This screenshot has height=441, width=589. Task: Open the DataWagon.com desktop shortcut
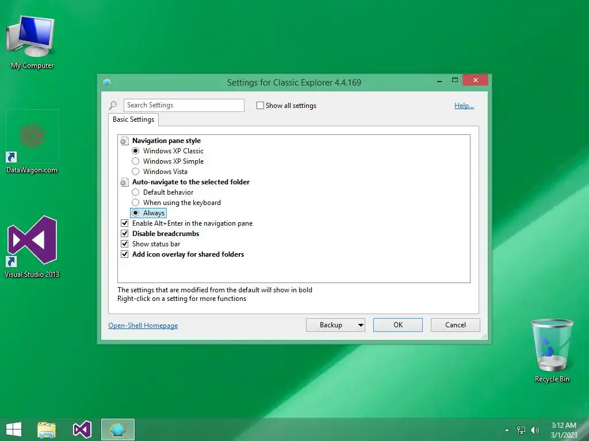(x=32, y=141)
